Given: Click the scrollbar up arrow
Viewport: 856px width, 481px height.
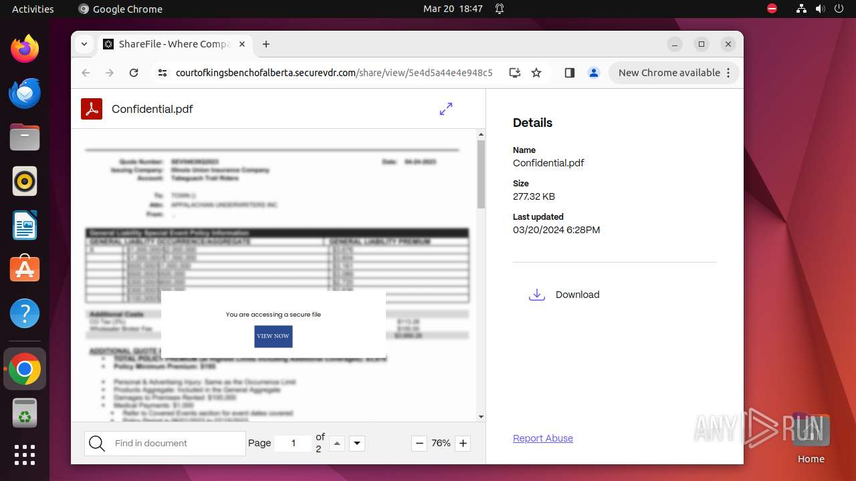Looking at the screenshot, I should click(x=481, y=135).
